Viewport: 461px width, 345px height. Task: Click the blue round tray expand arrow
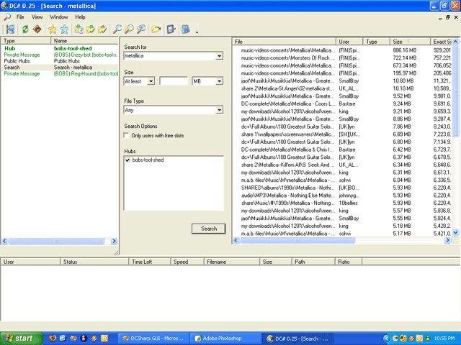[386, 339]
